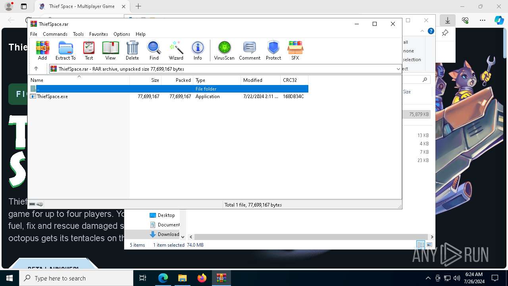
Task: Open Task View on taskbar
Action: [143, 278]
